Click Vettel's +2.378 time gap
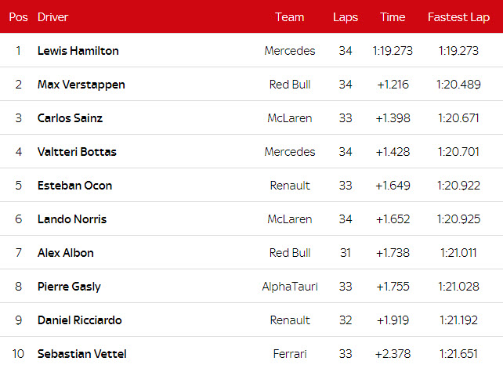The image size is (503, 372). [x=393, y=354]
